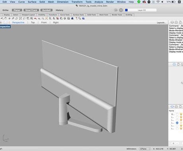Viewport: 183px width, 151px height.
Task: Click the Perspective viewport title label
Action: click(5, 27)
